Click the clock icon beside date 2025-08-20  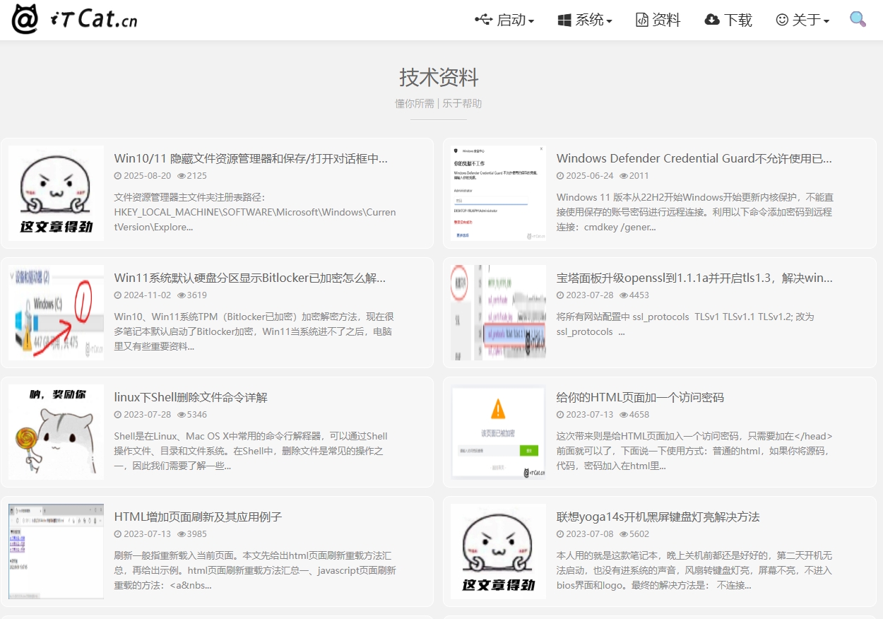(119, 176)
